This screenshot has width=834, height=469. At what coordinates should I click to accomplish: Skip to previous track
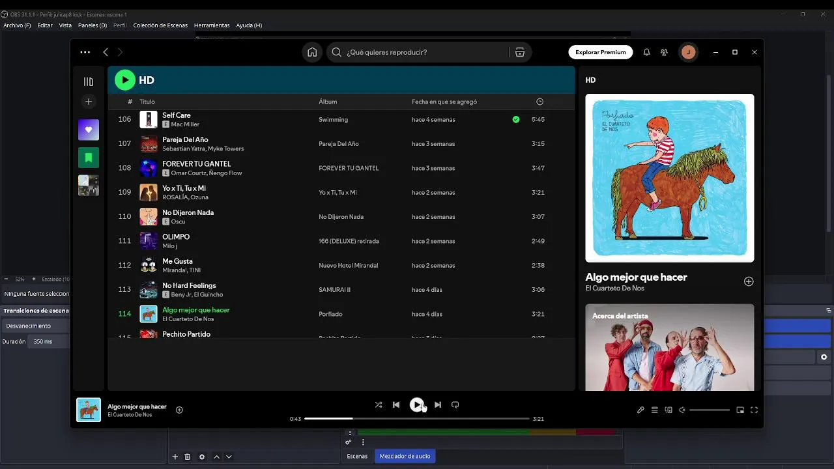click(x=396, y=405)
